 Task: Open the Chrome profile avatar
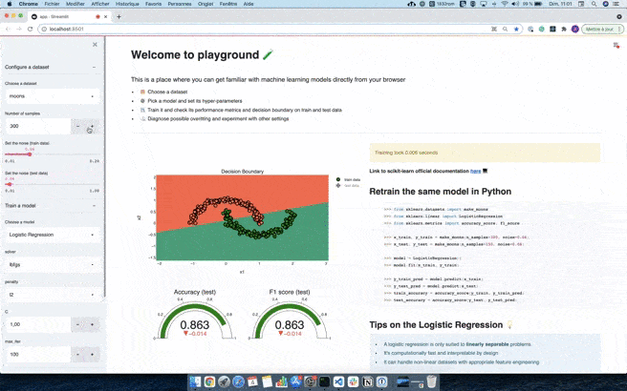coord(575,29)
